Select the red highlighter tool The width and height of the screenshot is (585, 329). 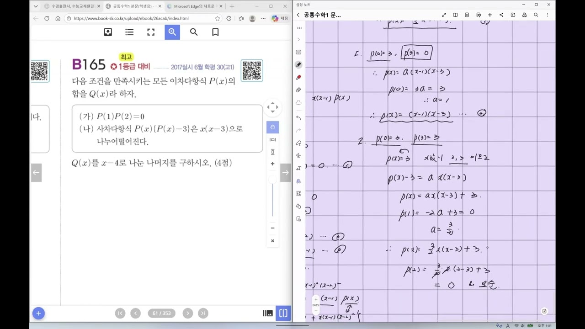tap(299, 77)
